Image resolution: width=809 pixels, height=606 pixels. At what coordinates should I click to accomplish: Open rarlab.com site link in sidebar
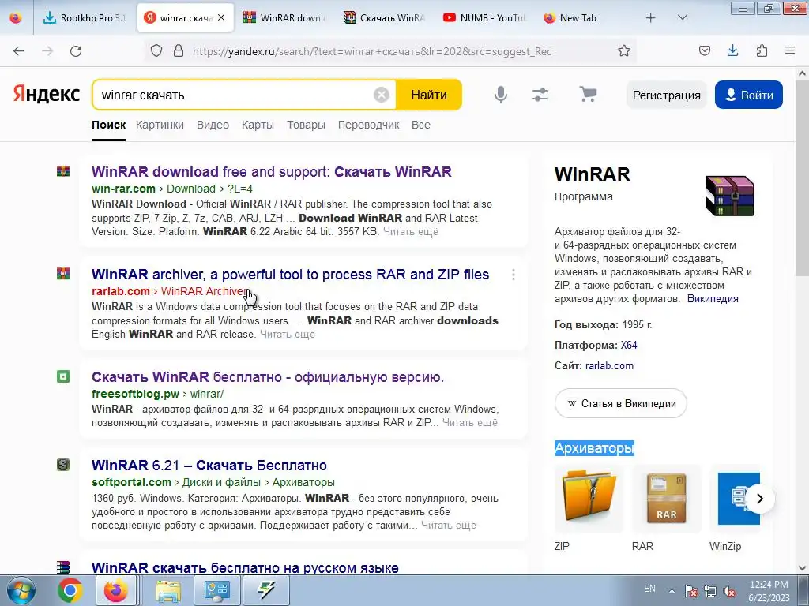click(609, 366)
